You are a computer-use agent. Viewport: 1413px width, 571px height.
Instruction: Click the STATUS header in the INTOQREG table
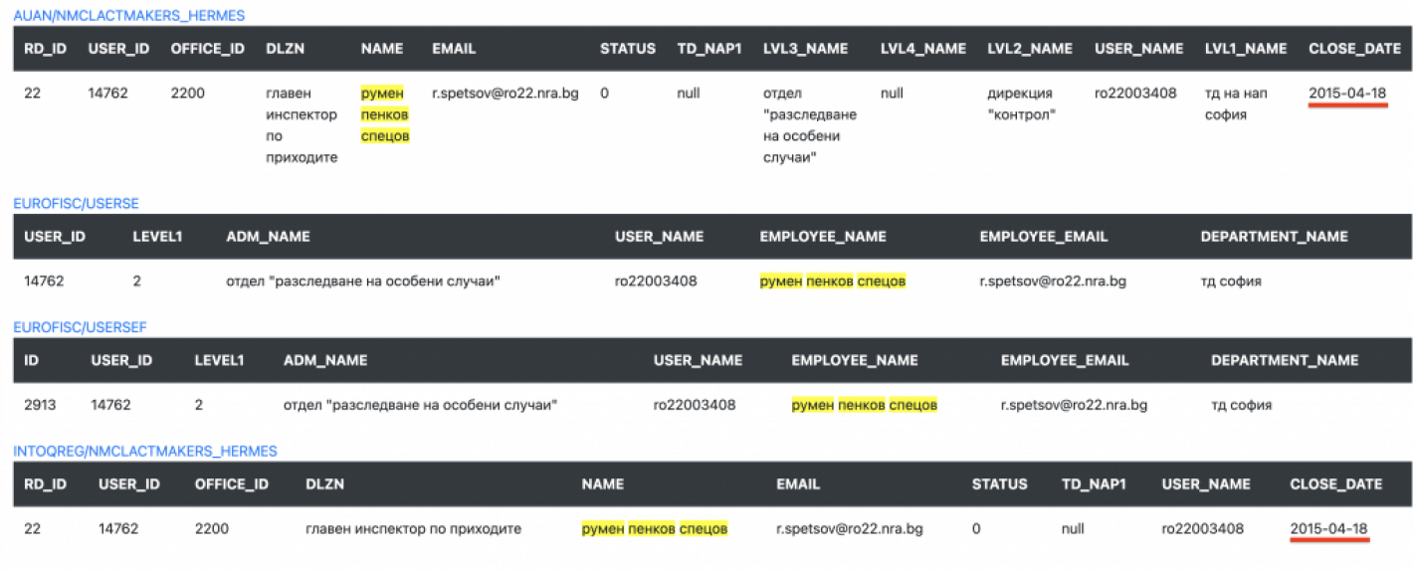point(999,484)
